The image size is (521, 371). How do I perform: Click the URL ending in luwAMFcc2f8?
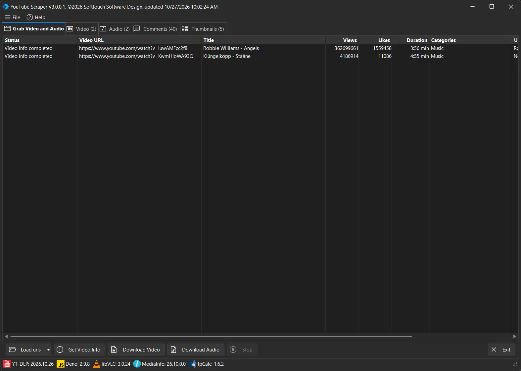tap(133, 48)
